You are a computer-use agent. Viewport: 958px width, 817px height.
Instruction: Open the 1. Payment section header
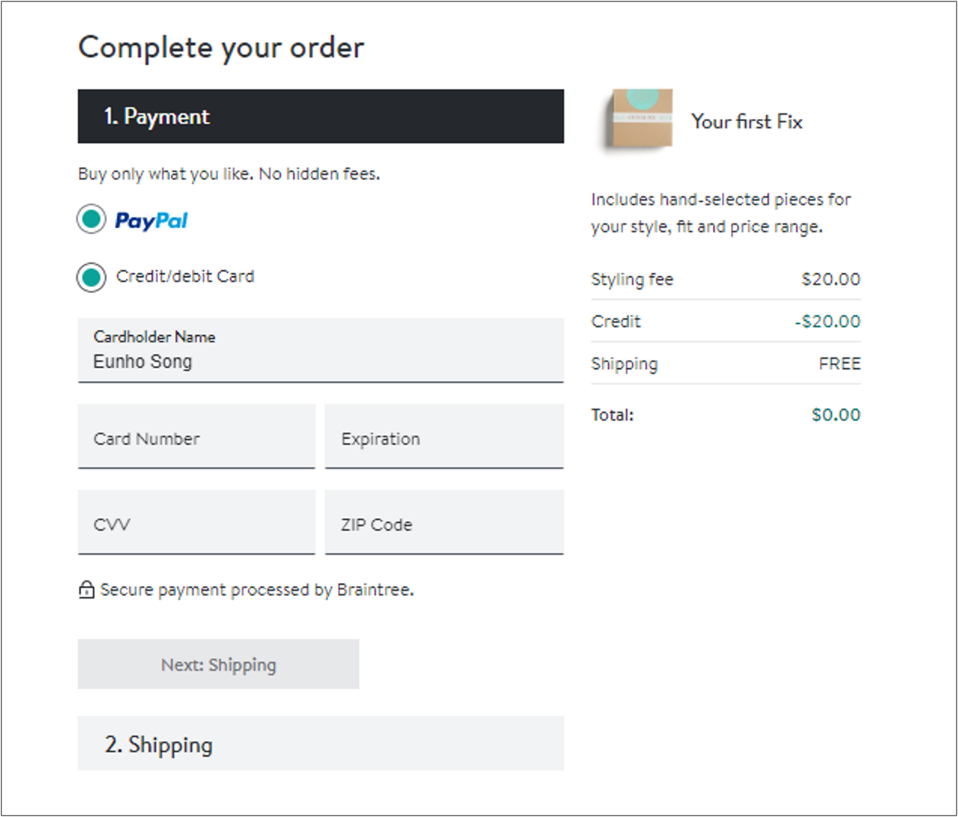click(320, 116)
